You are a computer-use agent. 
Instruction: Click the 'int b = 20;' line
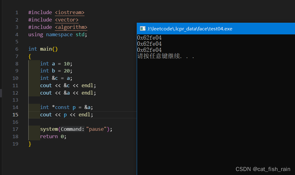pyautogui.click(x=56, y=71)
